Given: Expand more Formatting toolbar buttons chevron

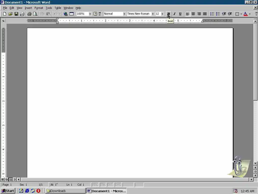Looking at the screenshot, I should [x=256, y=14].
